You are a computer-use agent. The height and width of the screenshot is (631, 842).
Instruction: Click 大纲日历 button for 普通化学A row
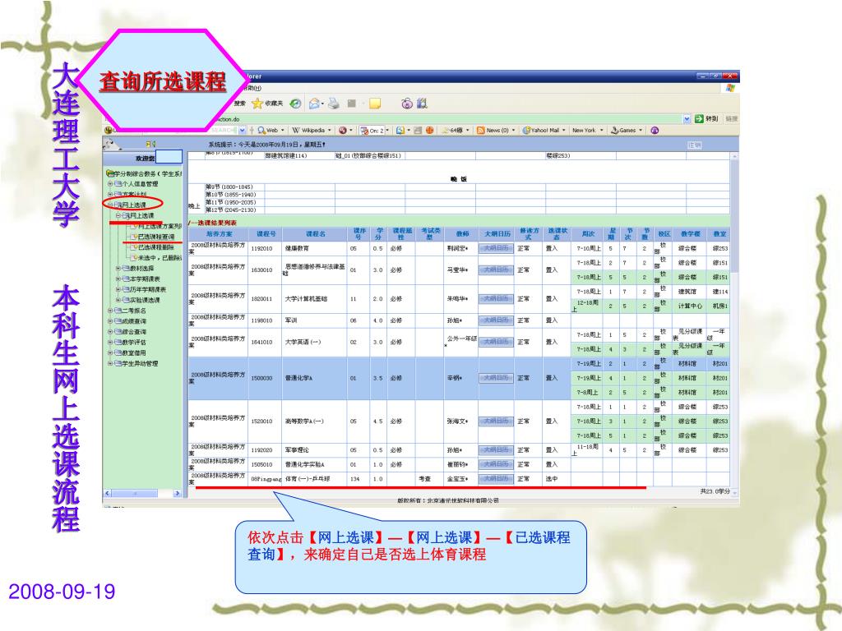pyautogui.click(x=496, y=378)
